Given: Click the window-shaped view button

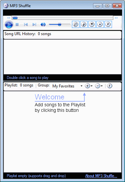Looking at the screenshot, I should click(92, 24).
